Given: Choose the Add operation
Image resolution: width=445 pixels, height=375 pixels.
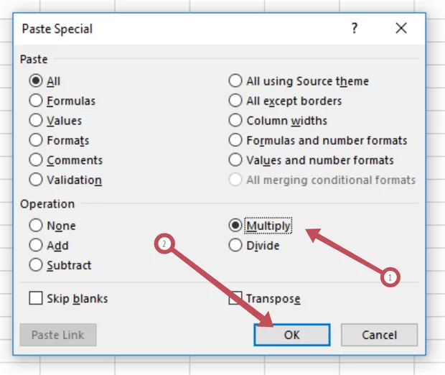Looking at the screenshot, I should [x=36, y=245].
